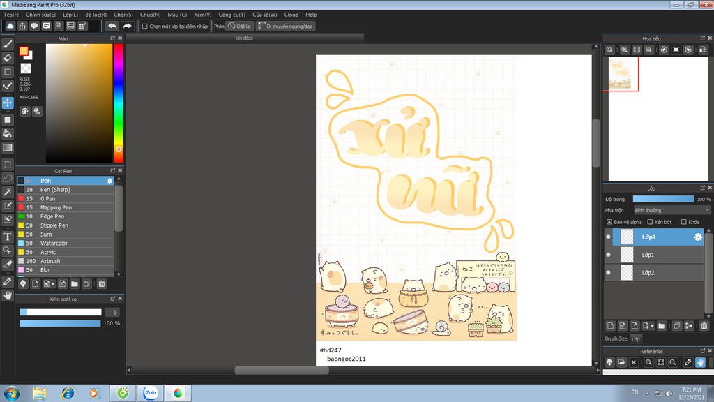Delete brush with trash icon in brush panel
The image size is (714, 402).
(102, 283)
